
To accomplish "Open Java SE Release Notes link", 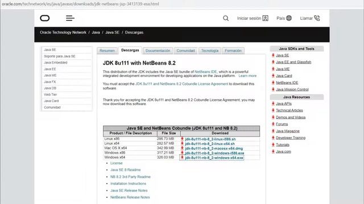I will pos(129,190).
